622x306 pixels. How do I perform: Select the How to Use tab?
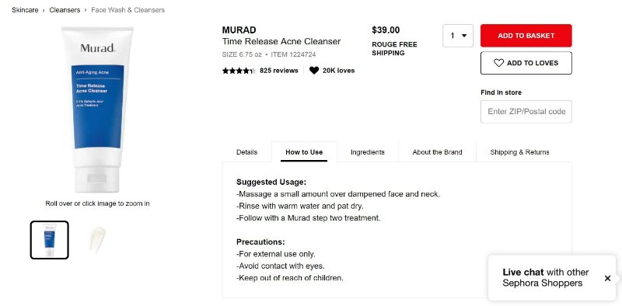304,152
